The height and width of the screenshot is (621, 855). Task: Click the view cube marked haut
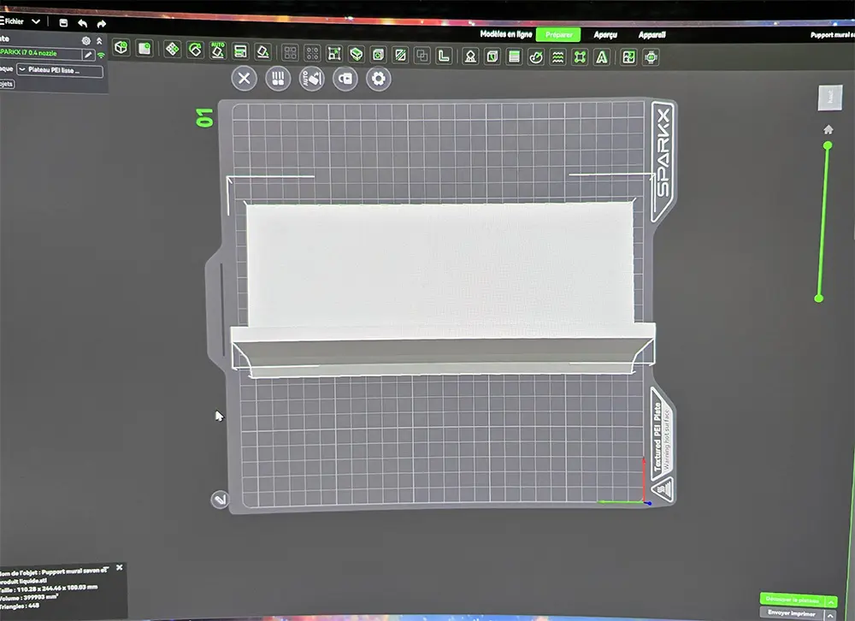[830, 98]
